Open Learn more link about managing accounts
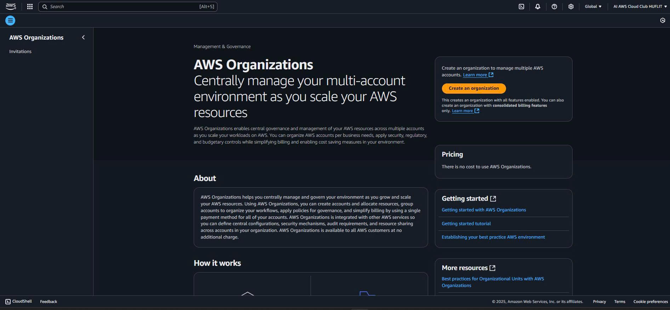This screenshot has width=670, height=310. pos(478,75)
